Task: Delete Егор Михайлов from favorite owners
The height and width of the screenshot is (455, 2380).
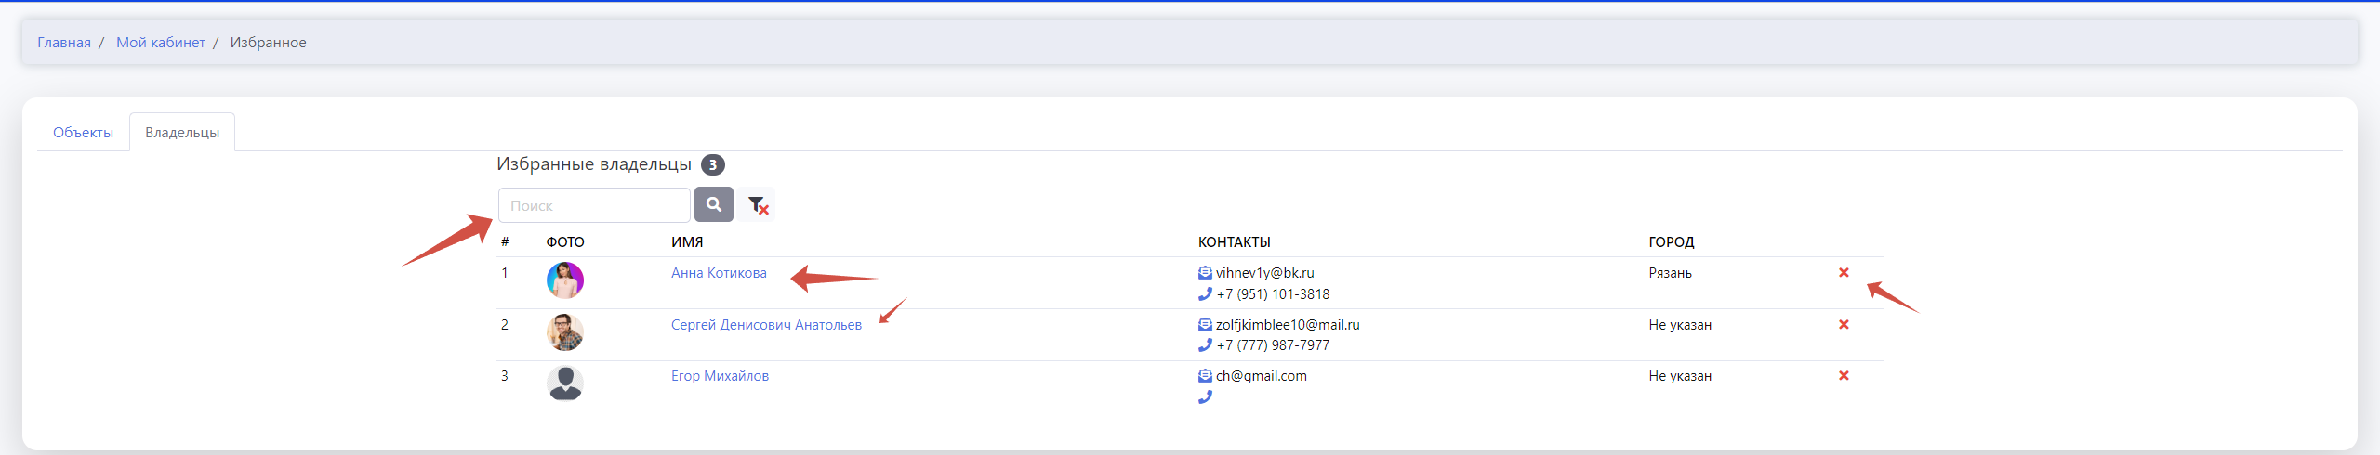Action: [x=1844, y=376]
